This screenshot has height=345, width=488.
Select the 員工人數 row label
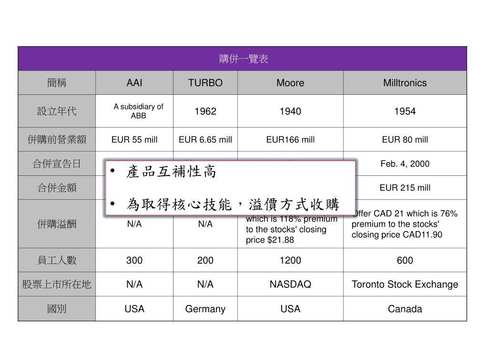57,260
